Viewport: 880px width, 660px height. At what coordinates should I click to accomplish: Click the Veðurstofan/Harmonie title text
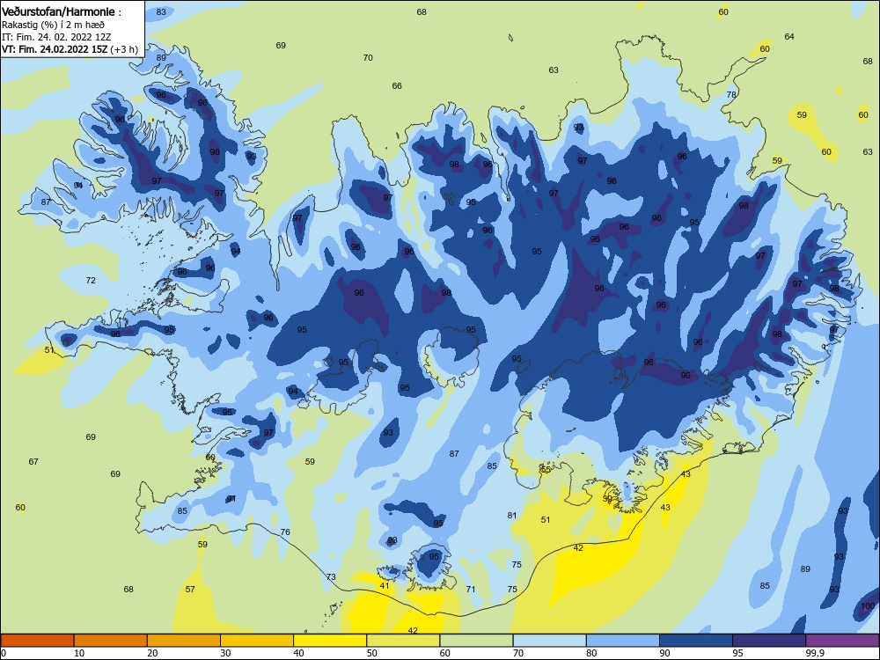coord(58,11)
